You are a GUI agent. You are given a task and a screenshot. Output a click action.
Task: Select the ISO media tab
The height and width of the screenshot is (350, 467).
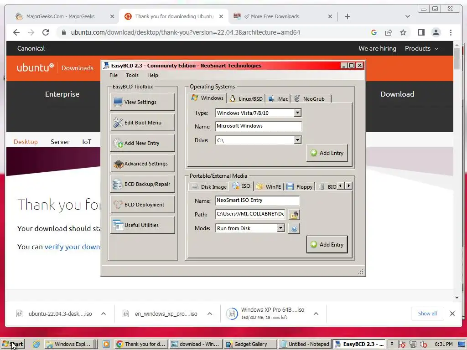tap(242, 186)
